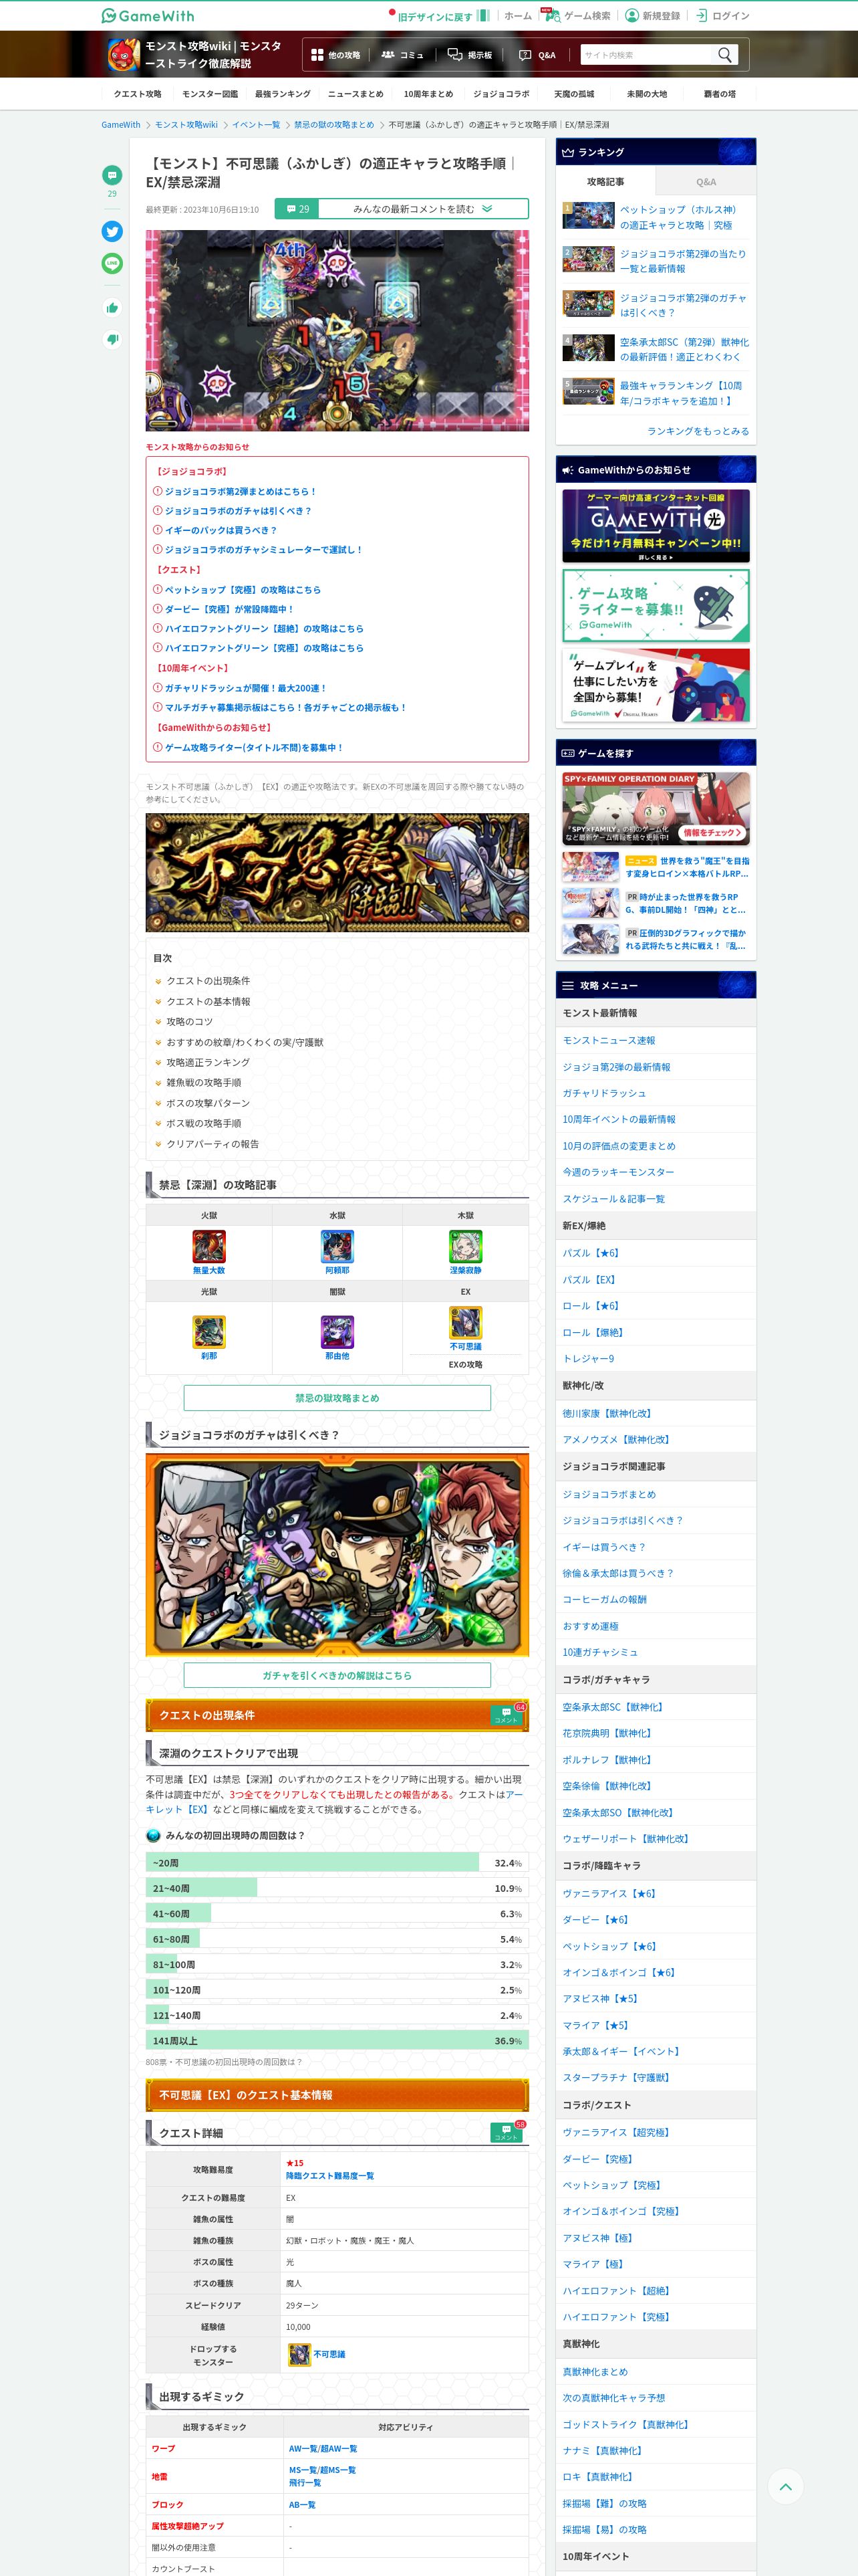Screen dimensions: 858x2576
Task: Switch to Q&A ranking tab
Action: click(x=706, y=181)
